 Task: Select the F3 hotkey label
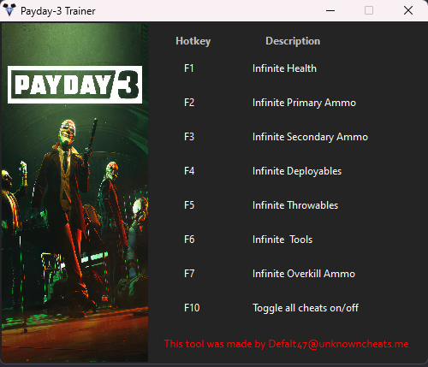click(x=189, y=137)
